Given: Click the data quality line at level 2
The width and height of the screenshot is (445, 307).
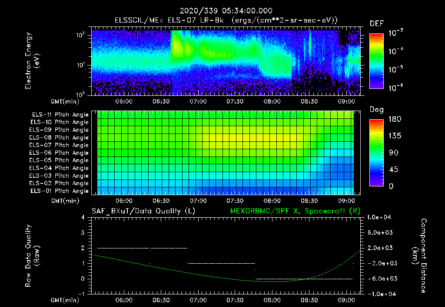Looking at the screenshot, I should [143, 248].
